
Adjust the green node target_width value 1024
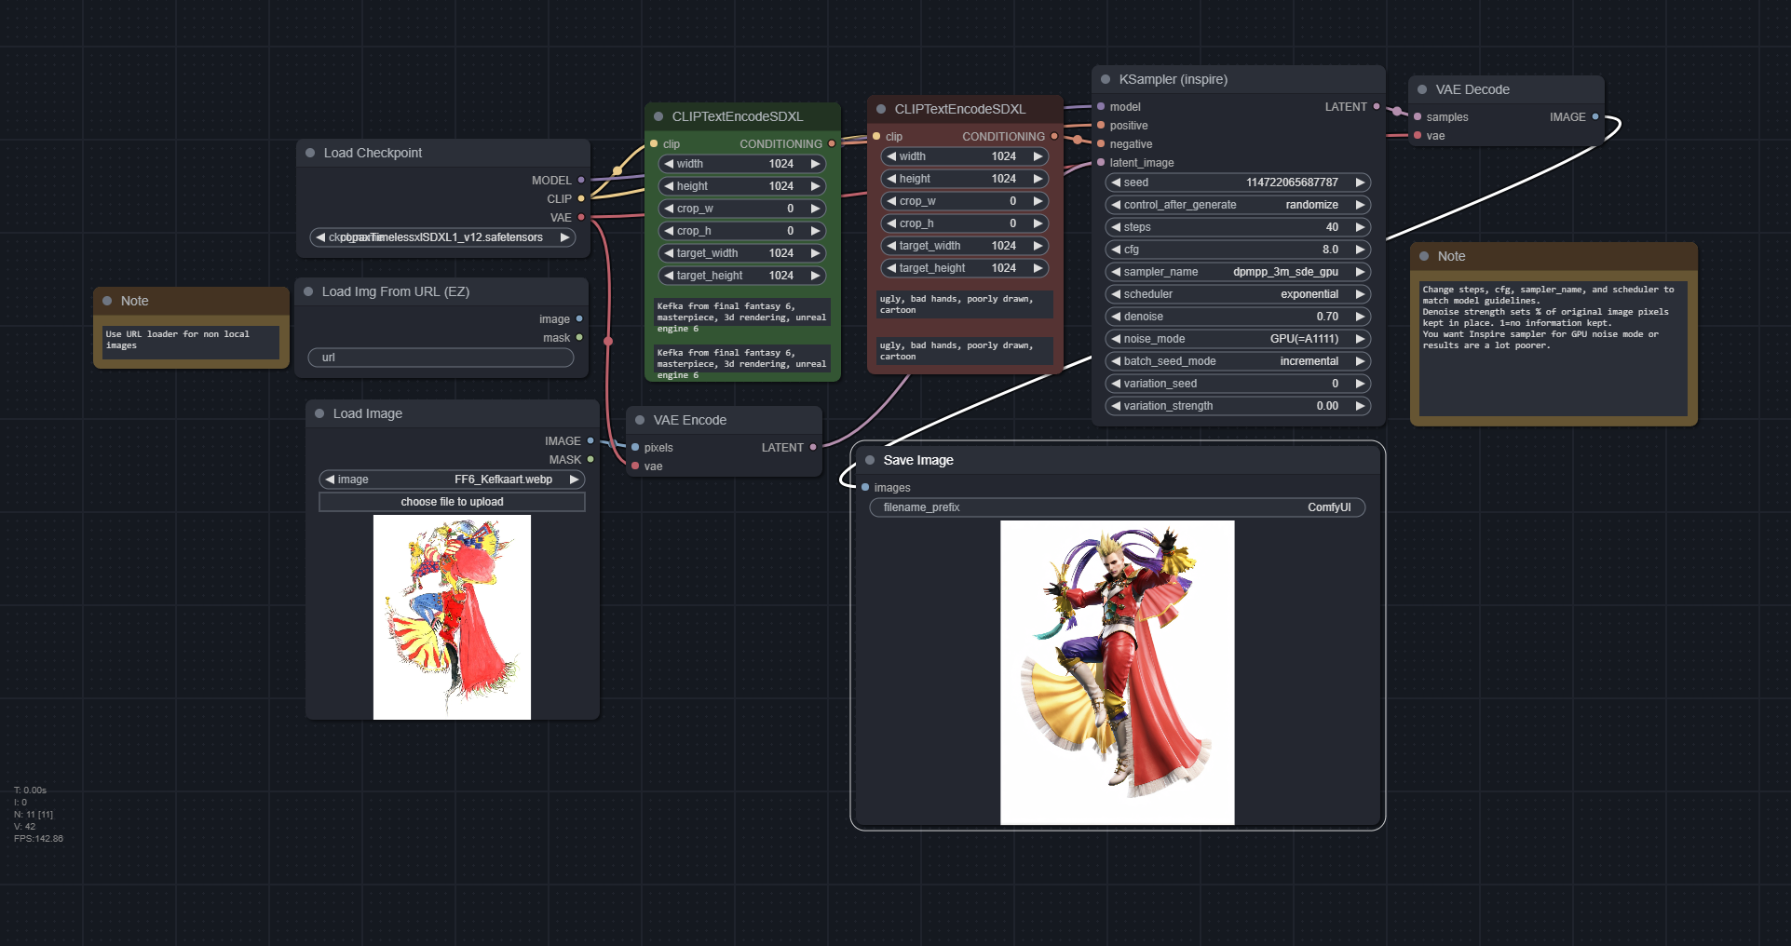point(742,253)
